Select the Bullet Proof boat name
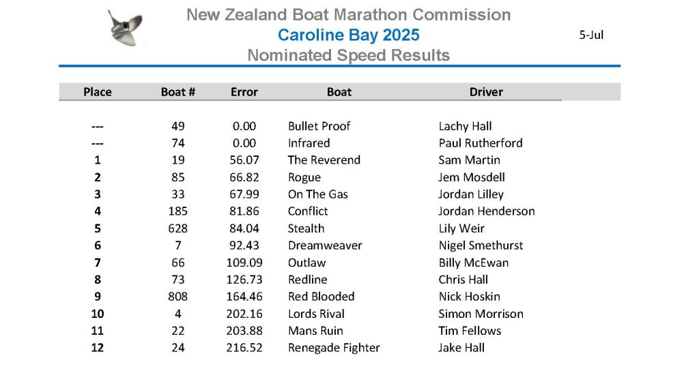This screenshot has height=369, width=699. [x=319, y=126]
